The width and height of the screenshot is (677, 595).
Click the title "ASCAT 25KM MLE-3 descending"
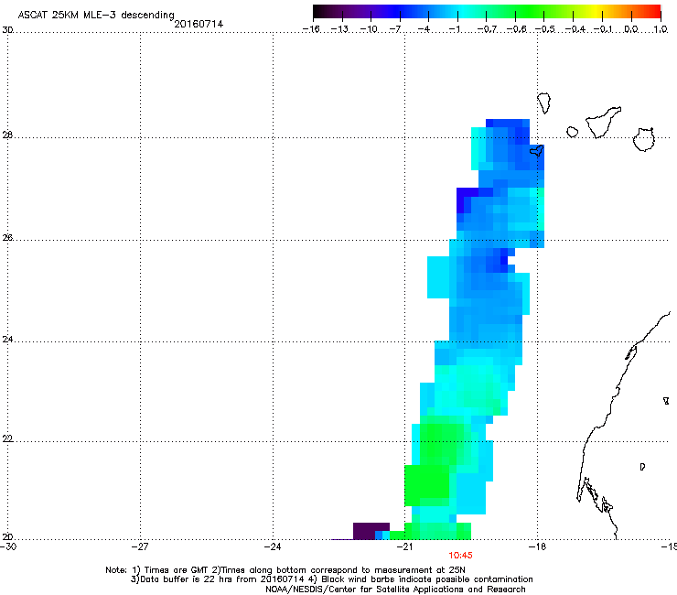tap(96, 16)
